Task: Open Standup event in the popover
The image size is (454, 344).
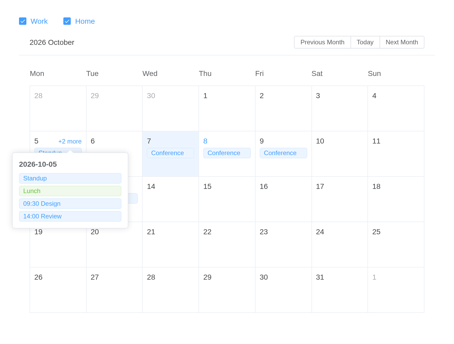Action: [70, 178]
